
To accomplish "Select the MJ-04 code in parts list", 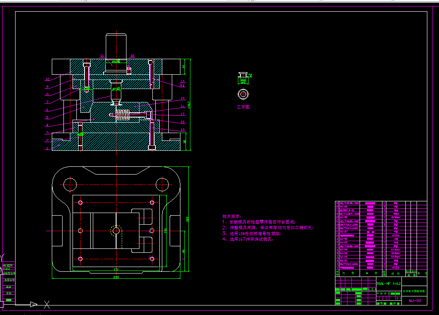I will (x=344, y=250).
